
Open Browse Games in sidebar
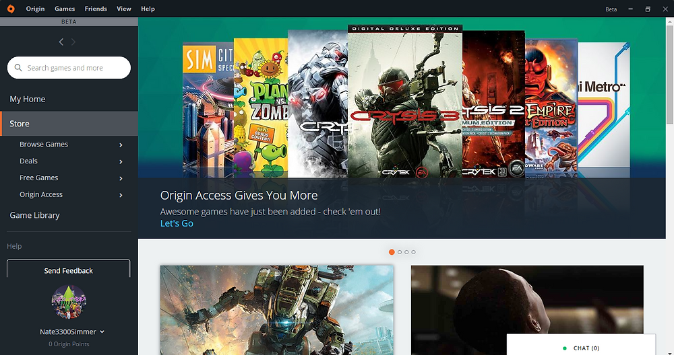tap(44, 144)
